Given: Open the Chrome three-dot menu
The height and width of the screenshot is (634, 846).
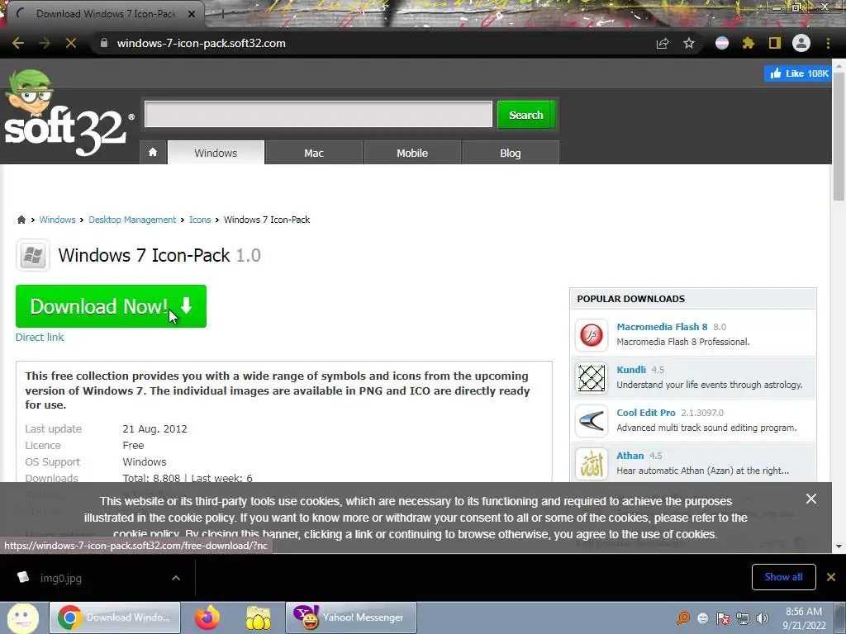Looking at the screenshot, I should 828,43.
